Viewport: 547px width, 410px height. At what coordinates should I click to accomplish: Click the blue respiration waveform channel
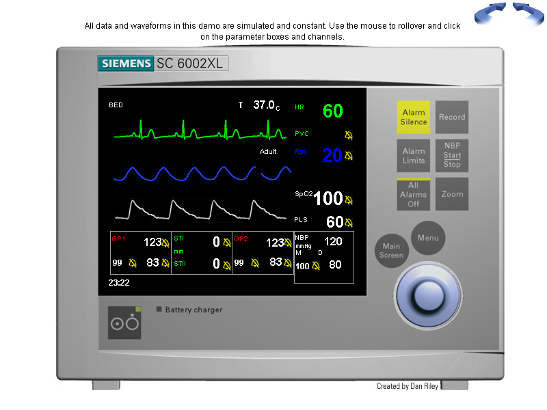[x=202, y=174]
